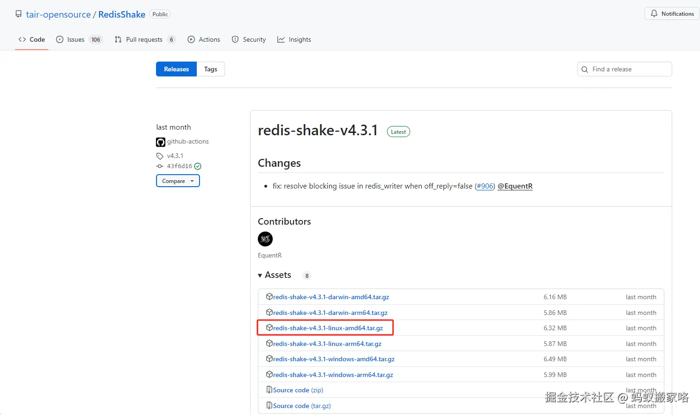Click the Public visibility badge
This screenshot has width=700, height=415.
point(160,14)
